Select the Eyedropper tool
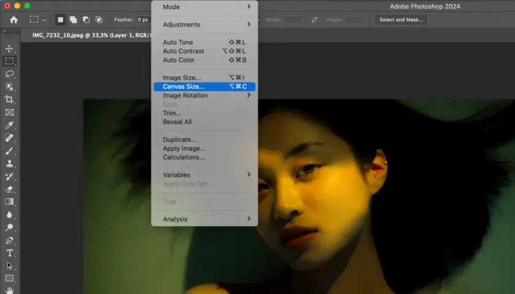 coord(9,125)
